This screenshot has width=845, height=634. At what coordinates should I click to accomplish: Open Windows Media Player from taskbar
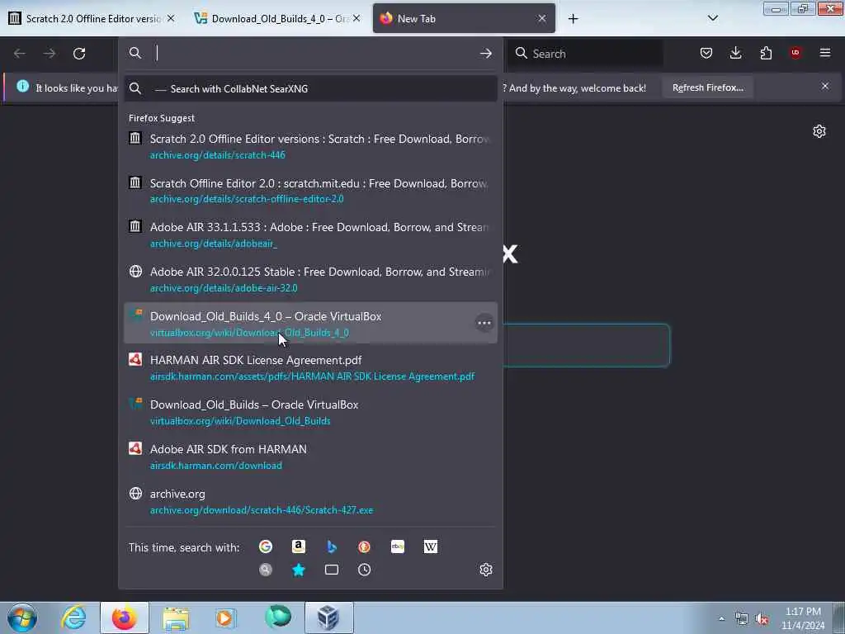tap(225, 617)
